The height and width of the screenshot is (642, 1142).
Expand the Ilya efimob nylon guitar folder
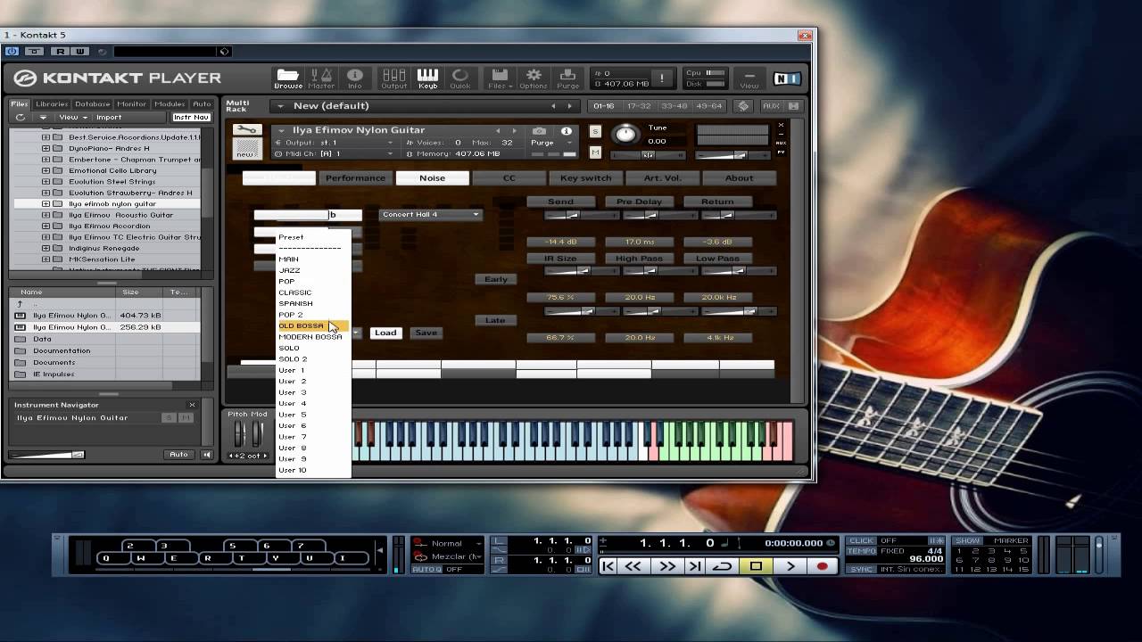[46, 204]
